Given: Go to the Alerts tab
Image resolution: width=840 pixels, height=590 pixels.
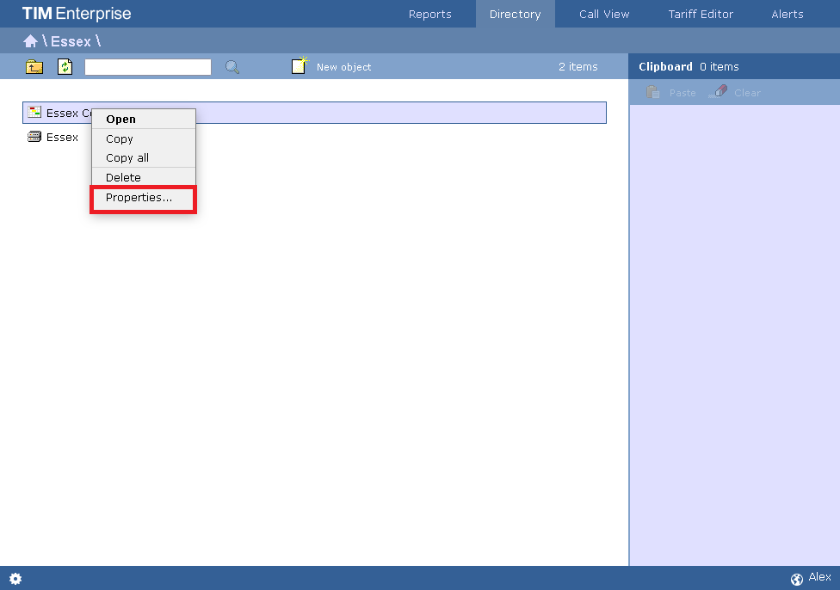Looking at the screenshot, I should click(787, 14).
